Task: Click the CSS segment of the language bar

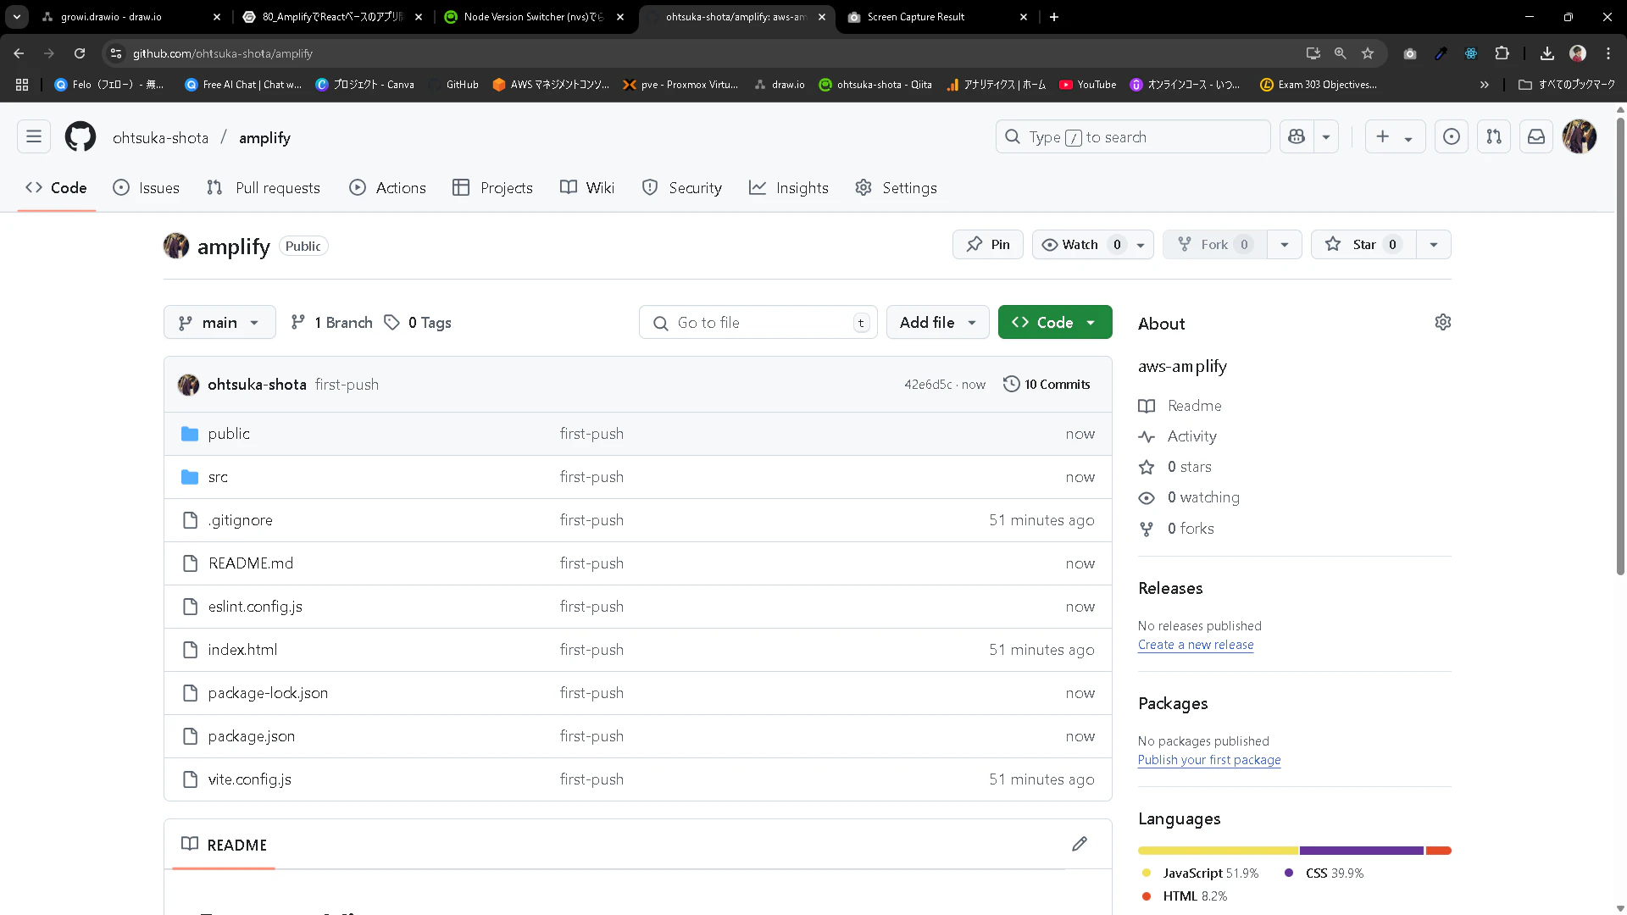Action: [x=1362, y=850]
